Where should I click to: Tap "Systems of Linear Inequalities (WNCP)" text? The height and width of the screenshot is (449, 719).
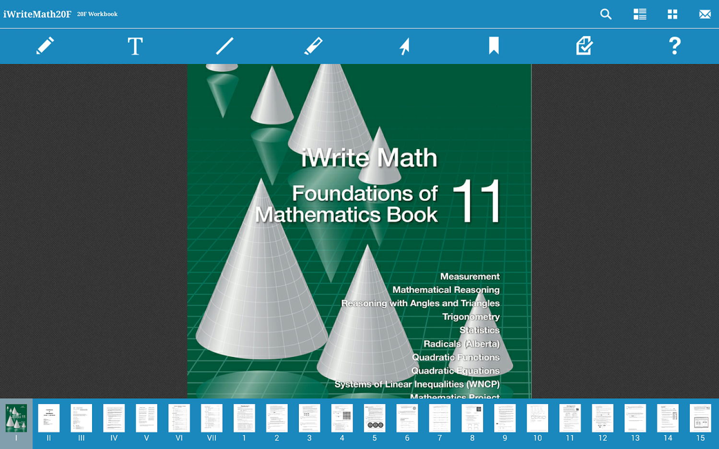point(417,384)
